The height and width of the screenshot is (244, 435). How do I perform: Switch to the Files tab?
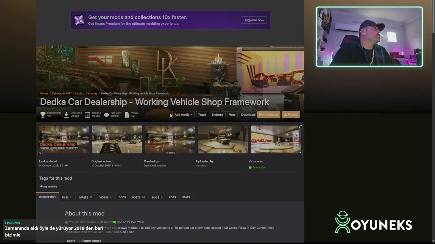click(67, 197)
